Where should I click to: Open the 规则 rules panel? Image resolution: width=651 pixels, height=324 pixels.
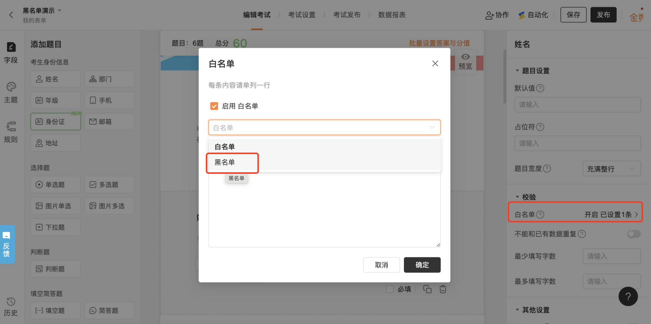11,132
